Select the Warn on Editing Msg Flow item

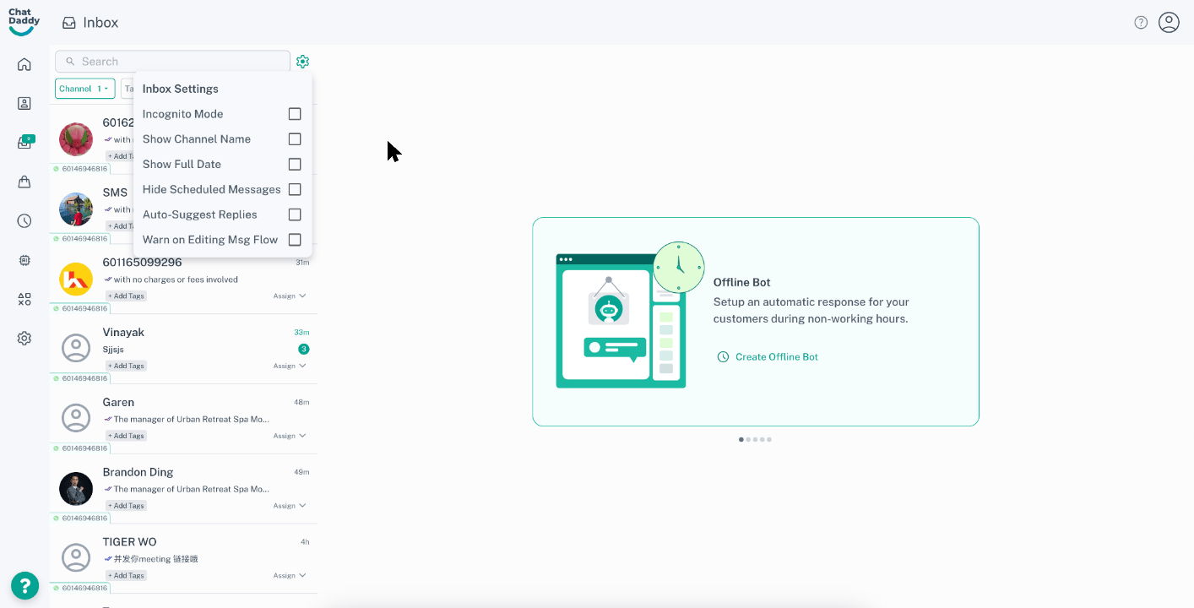click(x=210, y=240)
